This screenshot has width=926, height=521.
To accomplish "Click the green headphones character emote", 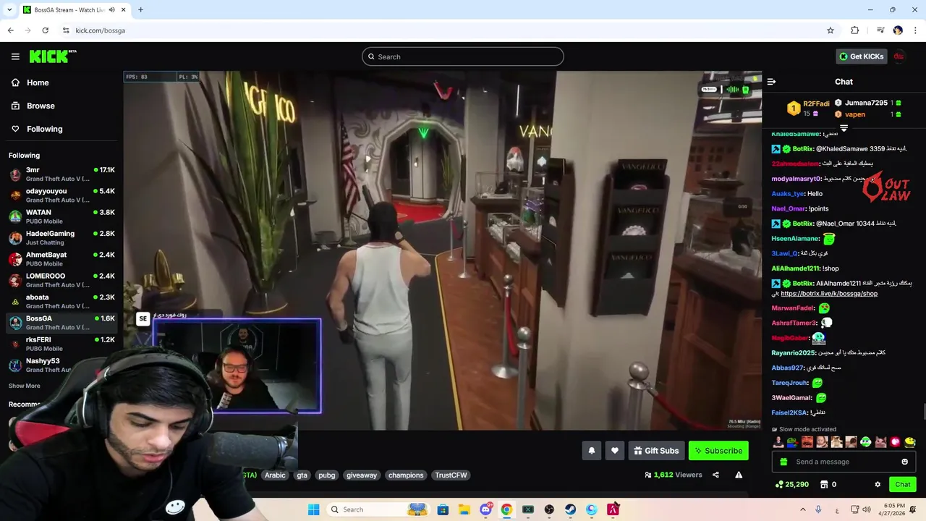I will [866, 442].
